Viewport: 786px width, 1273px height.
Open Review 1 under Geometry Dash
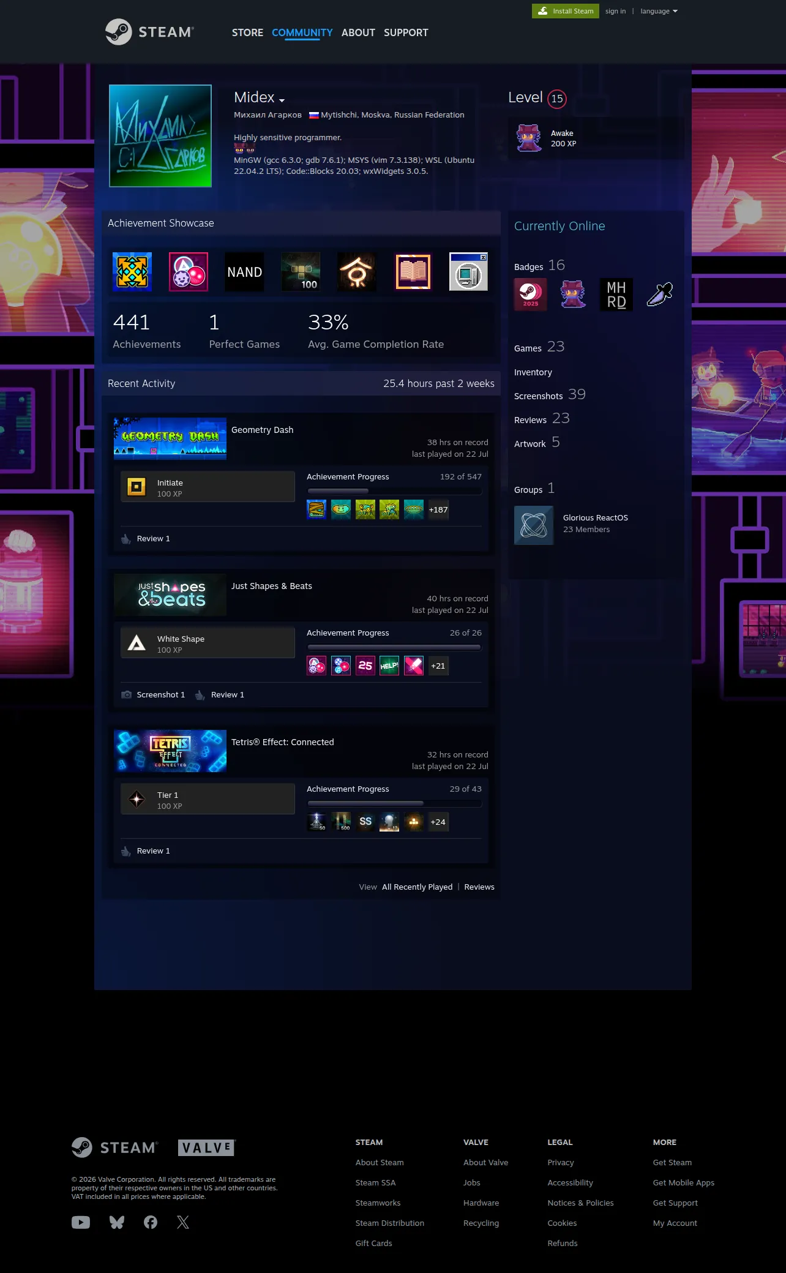(x=153, y=539)
